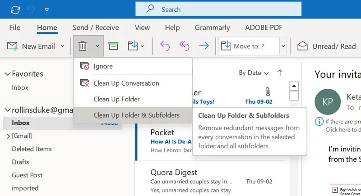Screen dimensions: 361x196
Task: Open the By Date sort dropdown
Action: [254, 73]
